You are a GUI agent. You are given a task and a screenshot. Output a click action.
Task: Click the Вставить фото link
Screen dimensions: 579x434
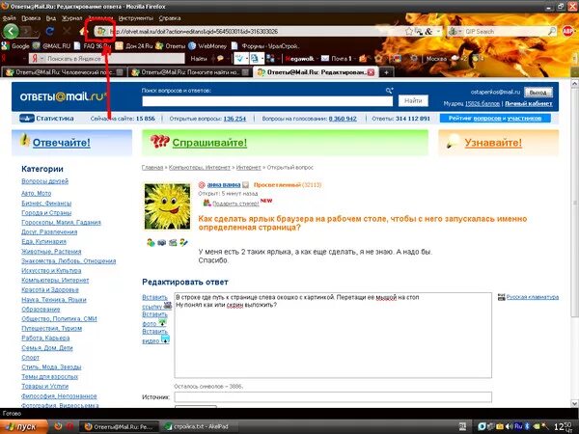(x=154, y=318)
